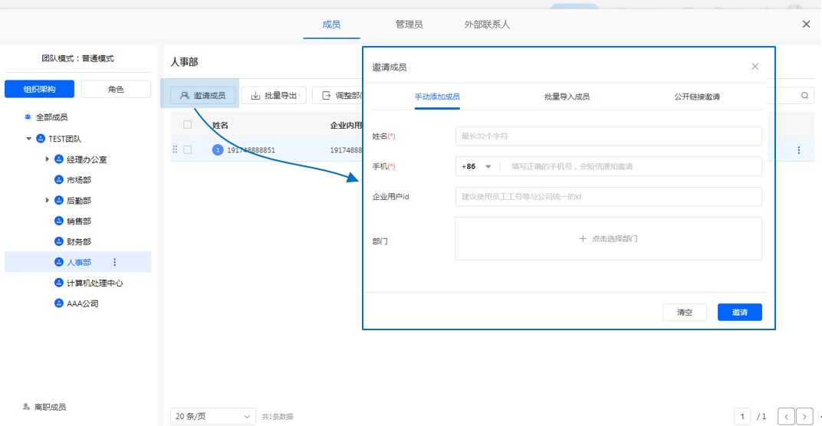This screenshot has width=822, height=426.
Task: Click the 姓名 input field
Action: coord(608,136)
